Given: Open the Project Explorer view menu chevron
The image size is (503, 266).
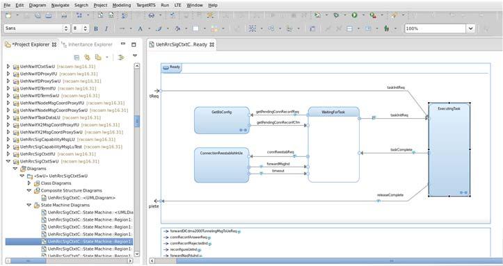Looking at the screenshot, I should [x=135, y=56].
